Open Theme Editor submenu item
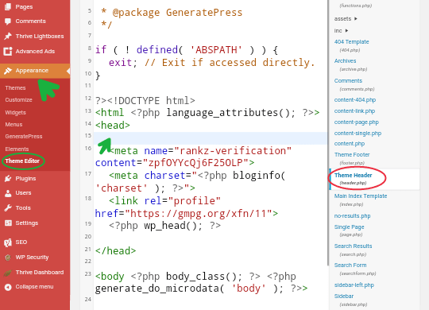Image resolution: width=429 pixels, height=310 pixels. (22, 161)
